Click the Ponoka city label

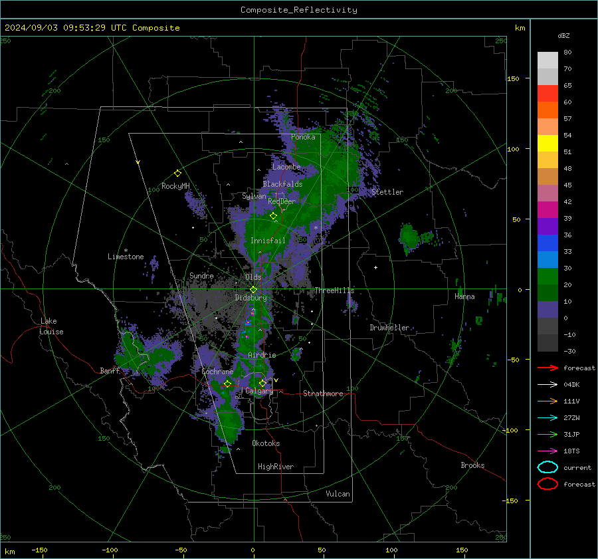(x=303, y=137)
